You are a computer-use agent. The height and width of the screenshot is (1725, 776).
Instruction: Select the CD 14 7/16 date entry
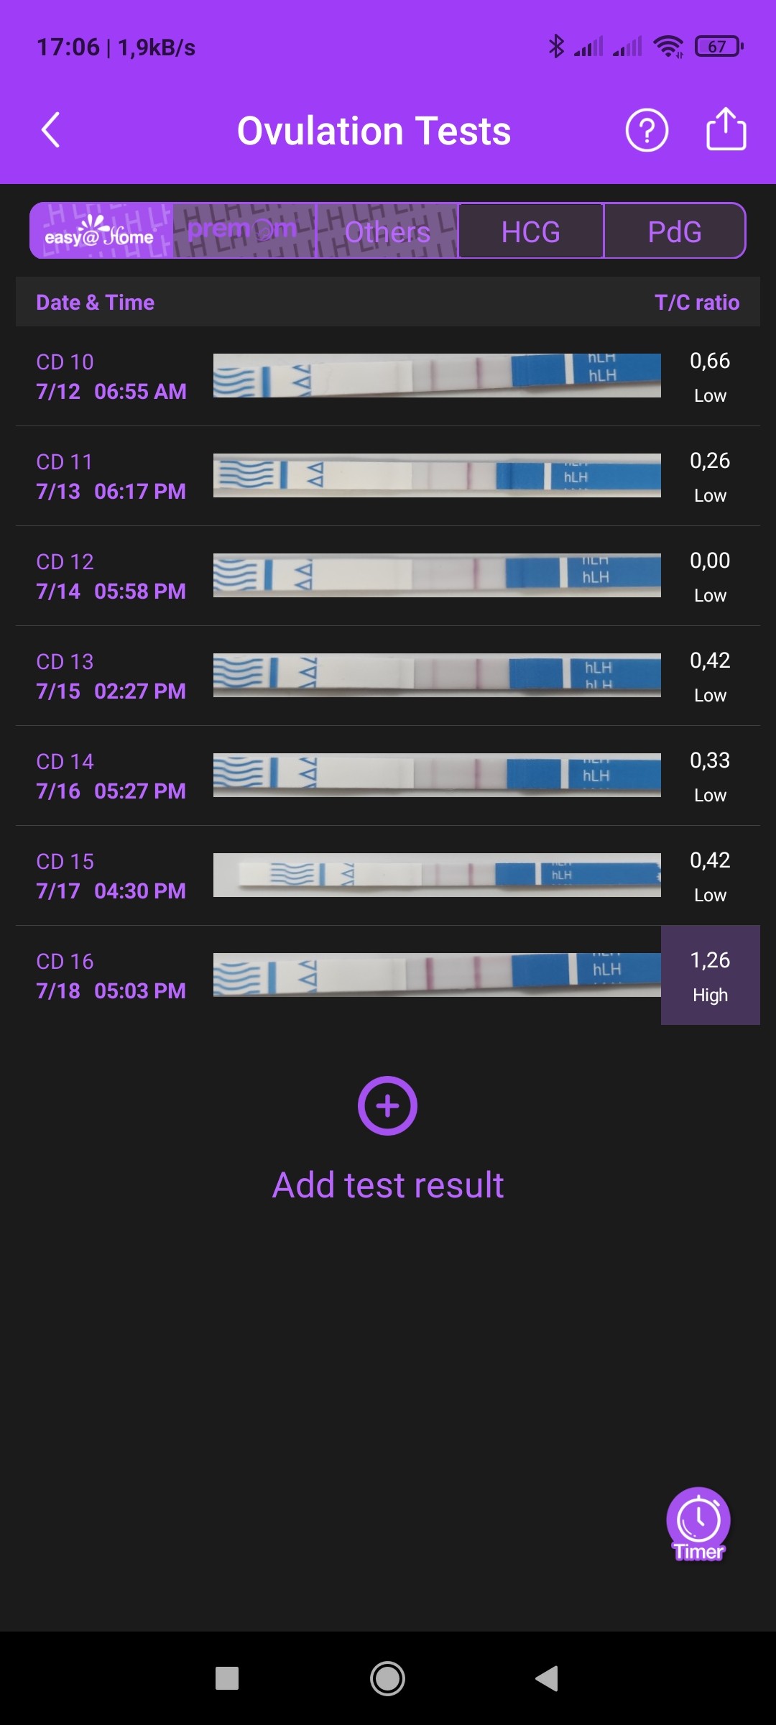point(111,776)
